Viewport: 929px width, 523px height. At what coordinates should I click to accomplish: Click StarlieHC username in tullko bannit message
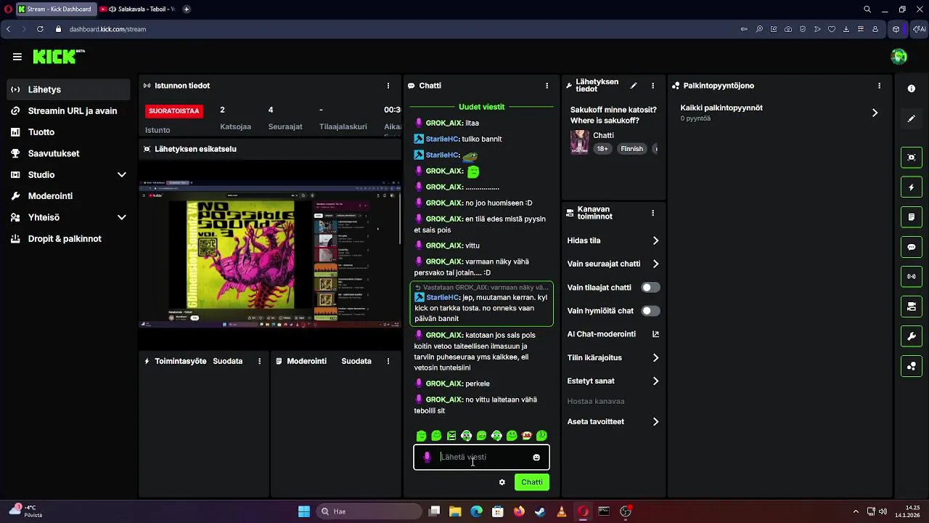442,139
